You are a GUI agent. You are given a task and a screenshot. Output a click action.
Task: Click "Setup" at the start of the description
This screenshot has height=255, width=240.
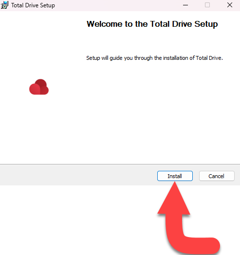tap(93, 58)
